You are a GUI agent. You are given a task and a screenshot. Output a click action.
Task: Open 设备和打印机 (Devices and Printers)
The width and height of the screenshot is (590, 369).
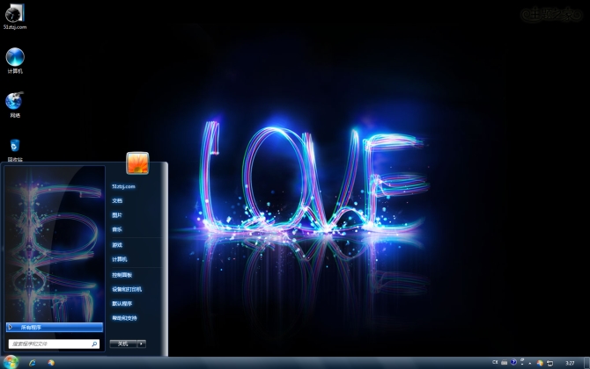click(x=127, y=289)
